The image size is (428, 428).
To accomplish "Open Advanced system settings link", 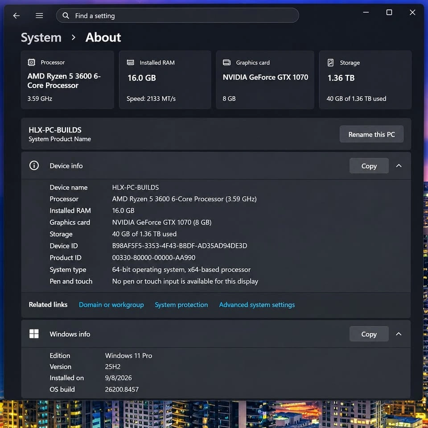I will 257,305.
